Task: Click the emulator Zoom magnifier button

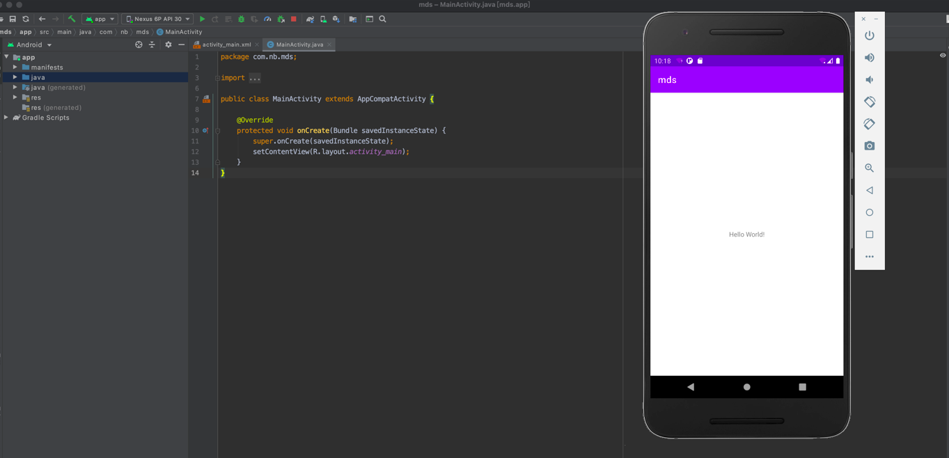Action: pyautogui.click(x=870, y=168)
